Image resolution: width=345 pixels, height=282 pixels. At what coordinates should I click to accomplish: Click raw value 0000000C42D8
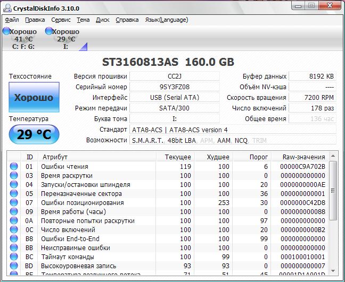pyautogui.click(x=303, y=202)
